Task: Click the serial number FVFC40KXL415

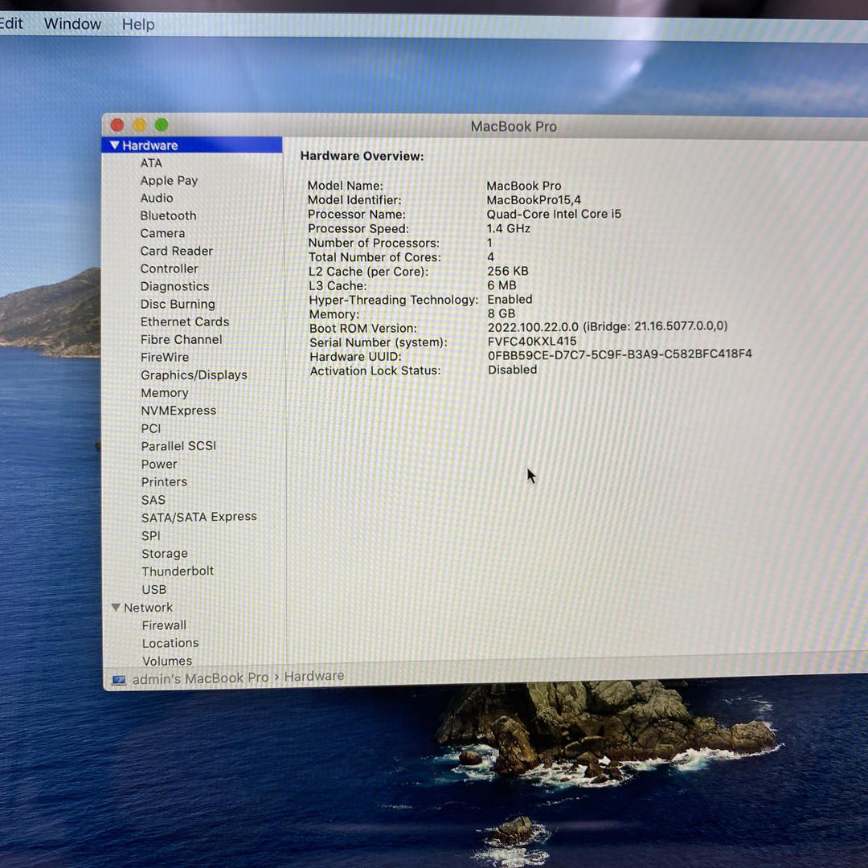Action: coord(532,341)
